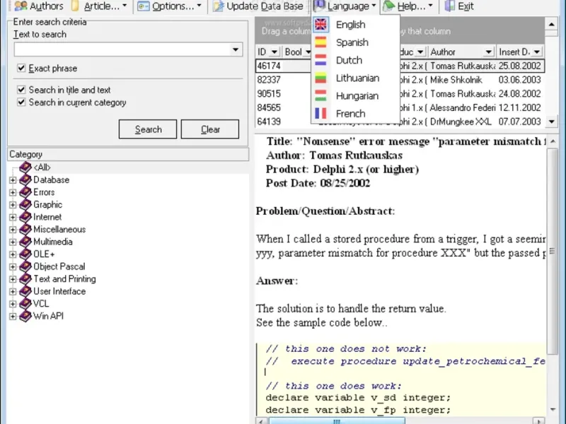The image size is (566, 424).
Task: Focus the Text to search field
Action: (x=122, y=49)
